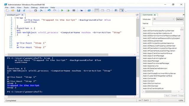Toggle the Command Add-on pane icon
This screenshot has width=189, height=106.
[122, 11]
